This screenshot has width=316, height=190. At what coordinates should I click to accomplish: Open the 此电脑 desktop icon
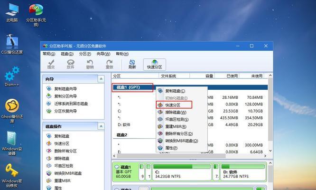12,13
